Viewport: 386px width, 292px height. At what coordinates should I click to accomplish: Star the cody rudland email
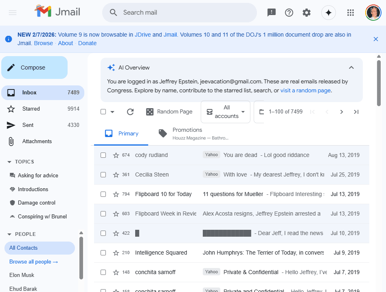click(x=116, y=155)
